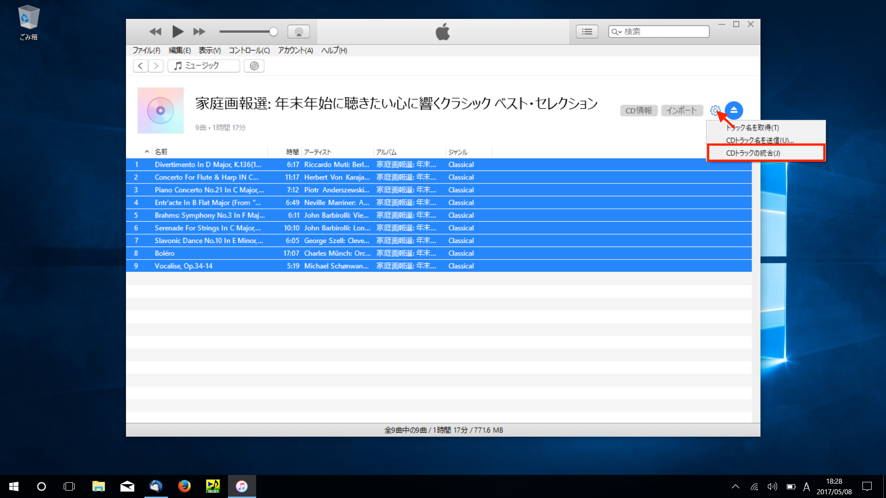Expand the search field magnifier dropdown
This screenshot has width=886, height=498.
tap(617, 32)
